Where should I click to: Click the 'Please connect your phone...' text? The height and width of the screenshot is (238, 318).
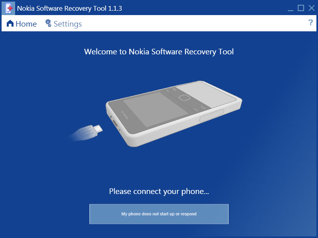(159, 192)
